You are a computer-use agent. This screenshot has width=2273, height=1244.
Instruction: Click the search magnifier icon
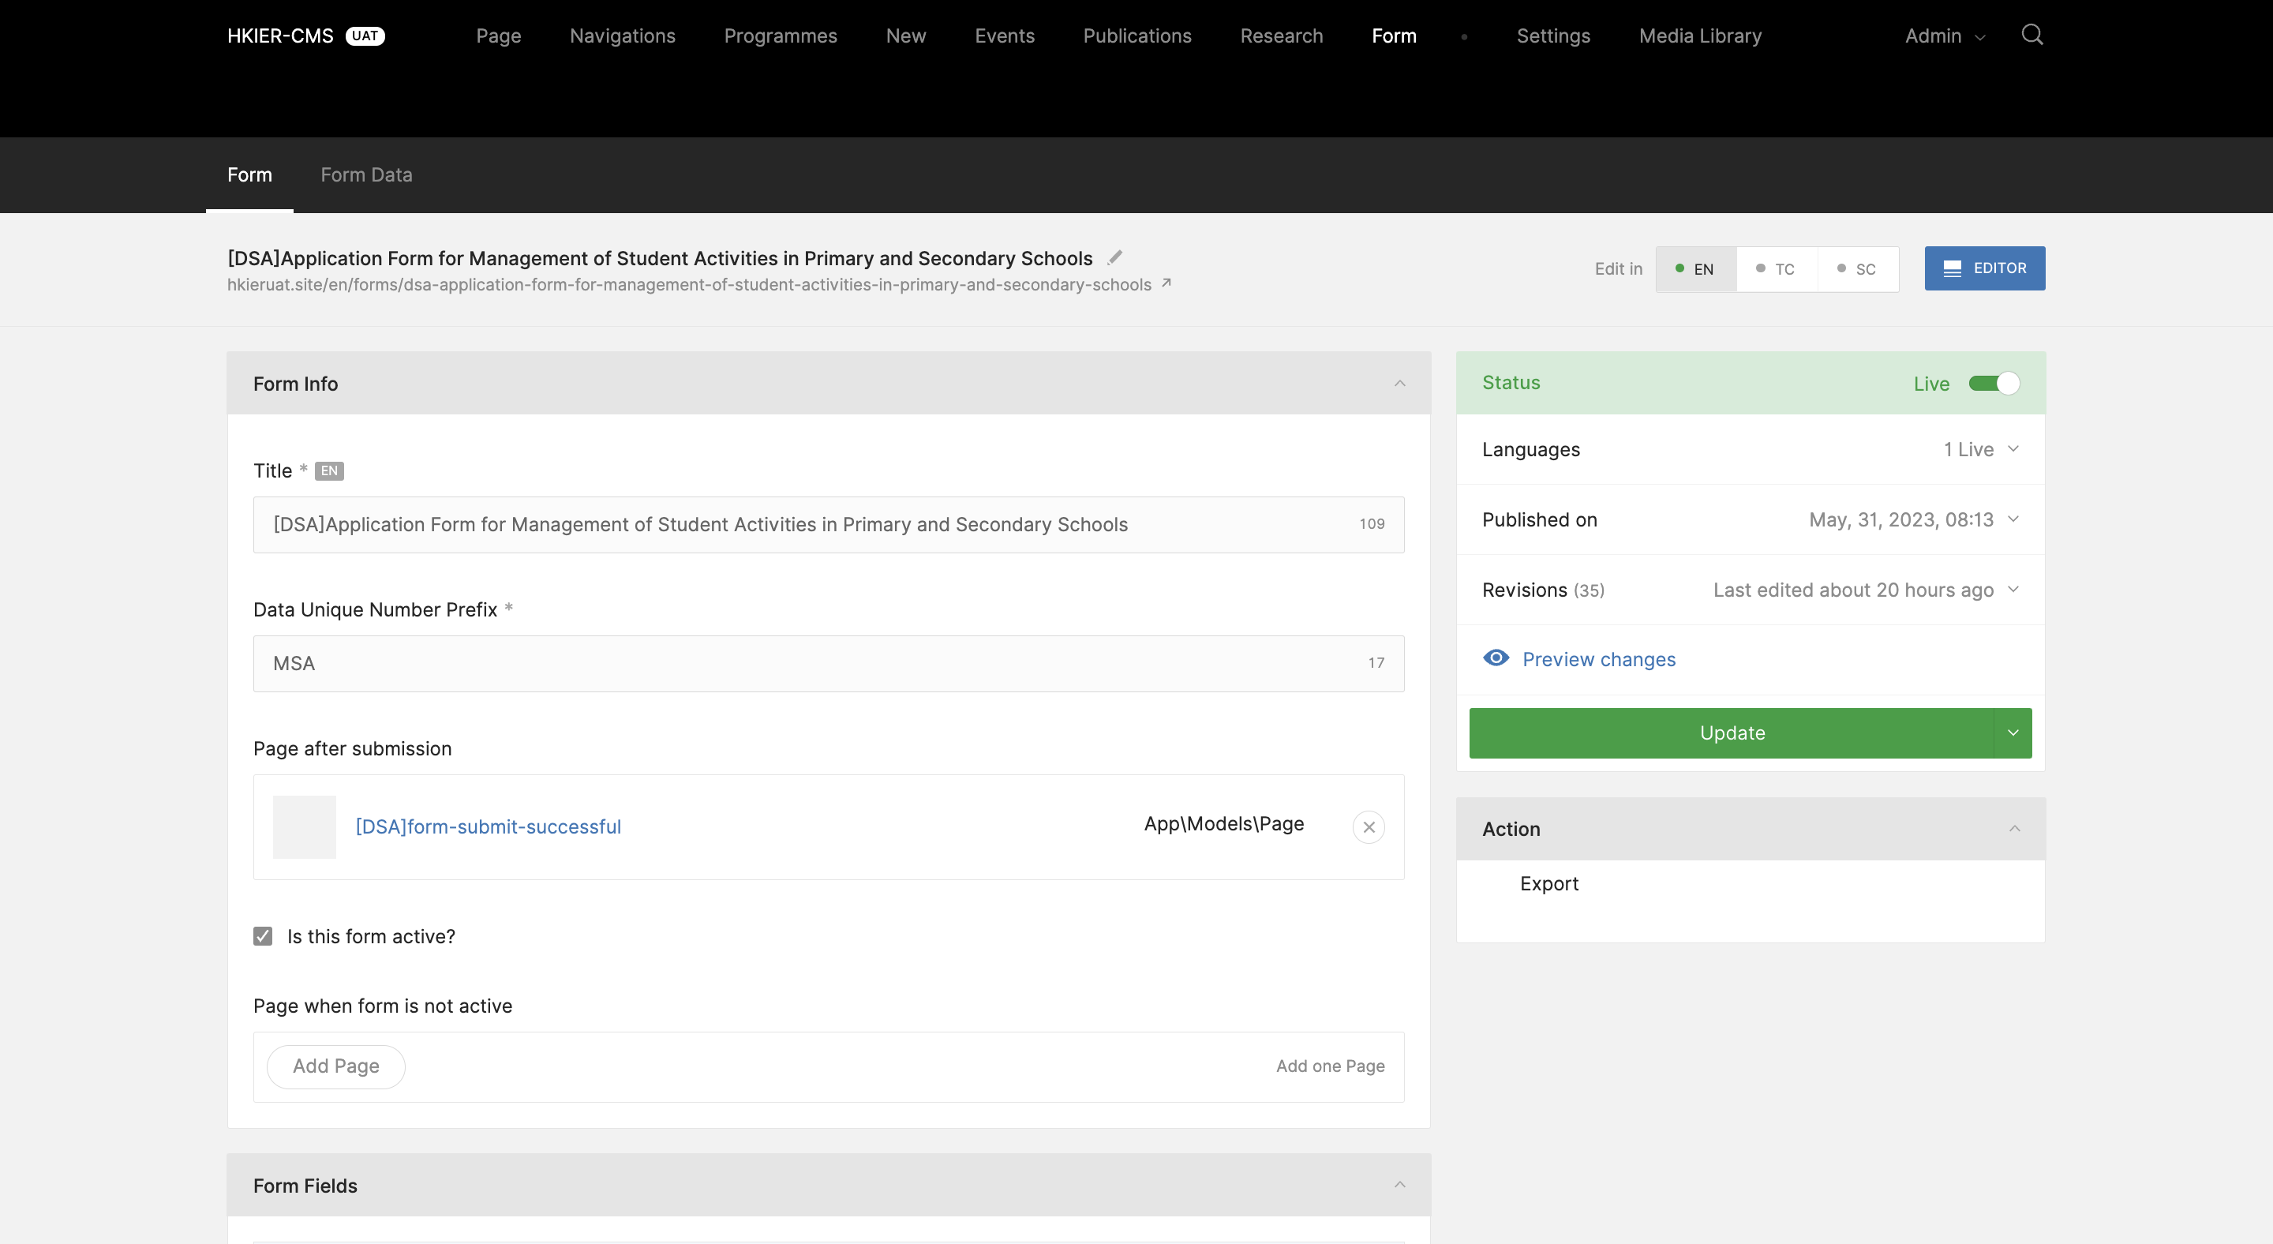point(2031,36)
